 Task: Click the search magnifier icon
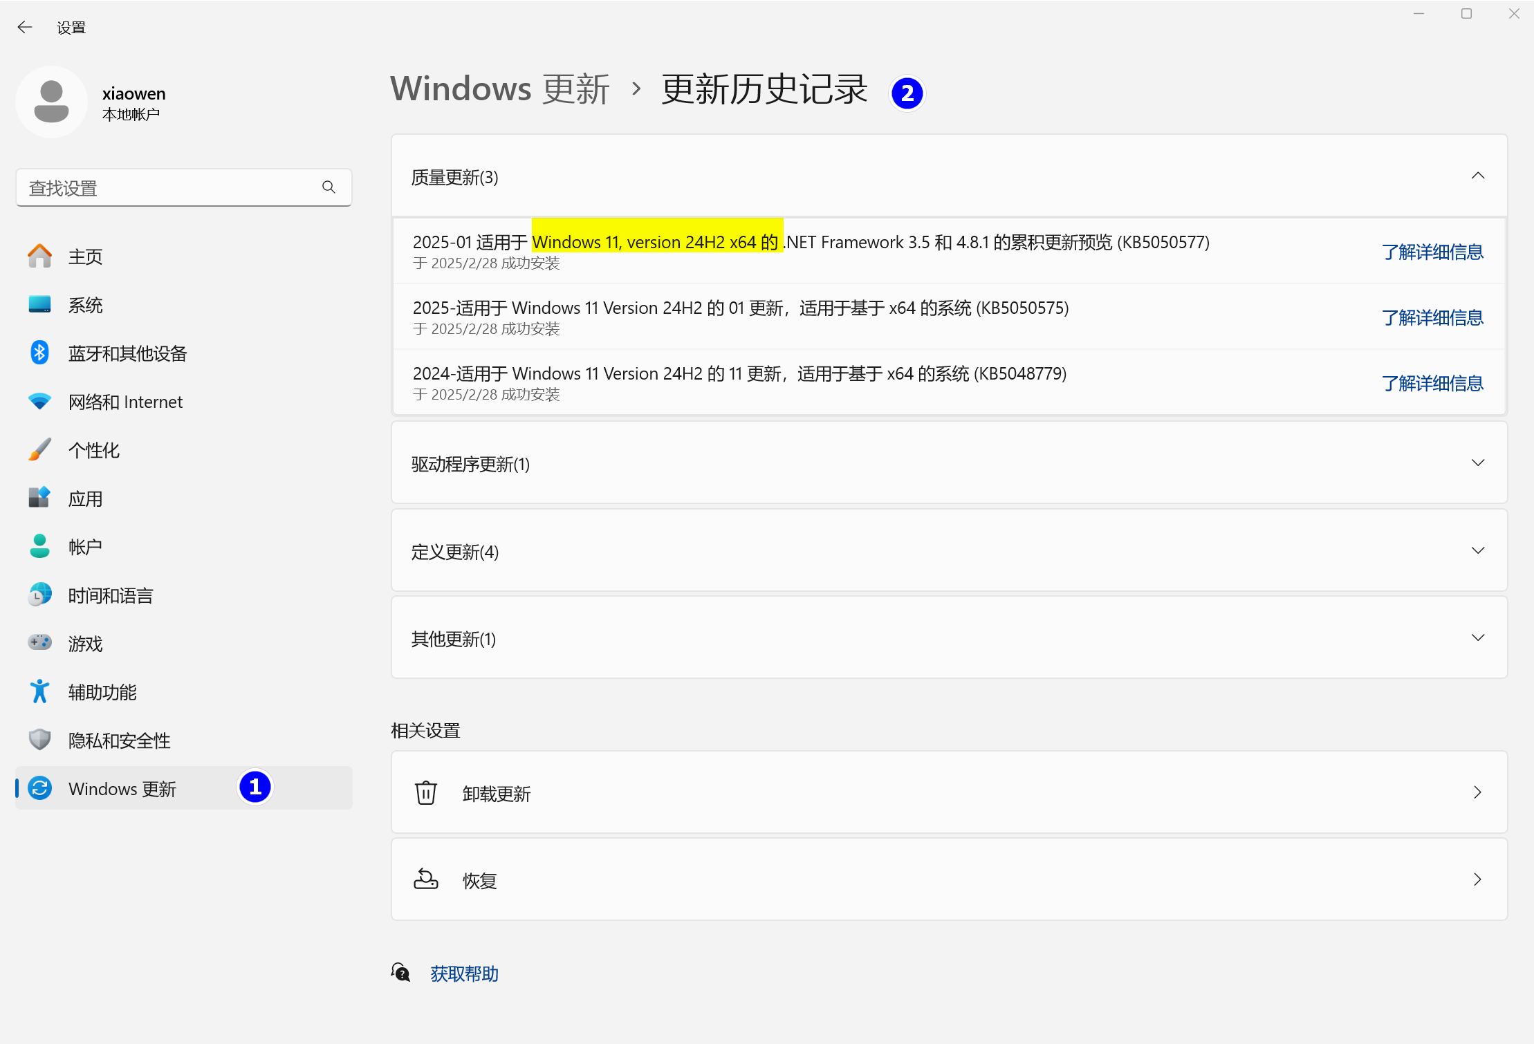(x=329, y=187)
